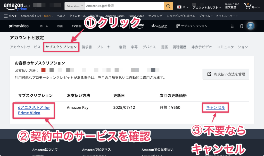Click the お支払い方法を管理 button
Screen dimensions: 264x156
tap(226, 74)
